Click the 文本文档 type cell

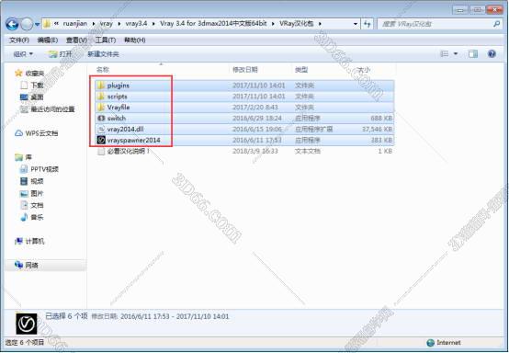coord(308,151)
